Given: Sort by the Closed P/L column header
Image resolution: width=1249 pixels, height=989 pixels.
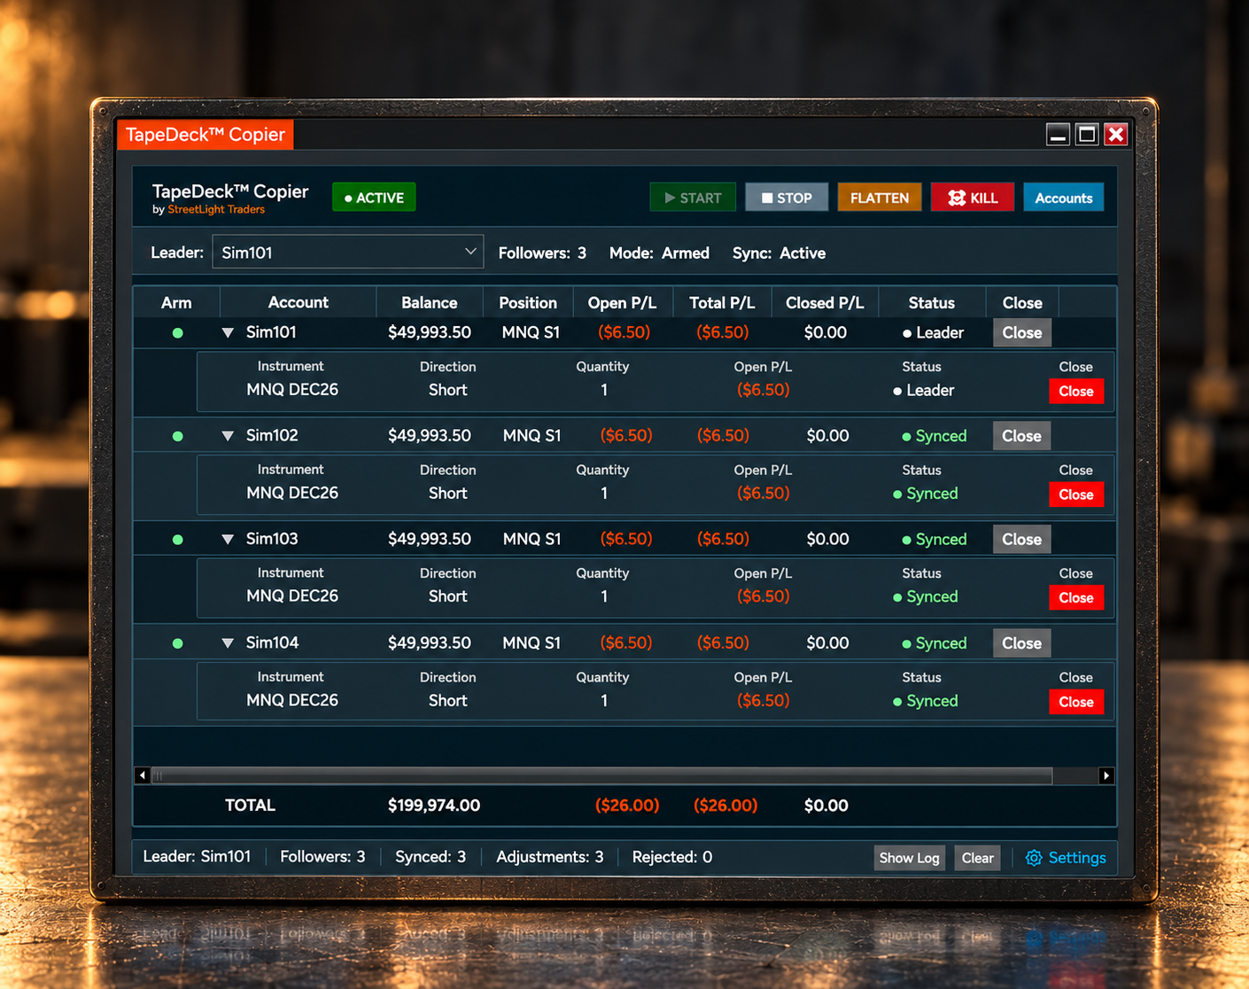Looking at the screenshot, I should click(x=825, y=303).
